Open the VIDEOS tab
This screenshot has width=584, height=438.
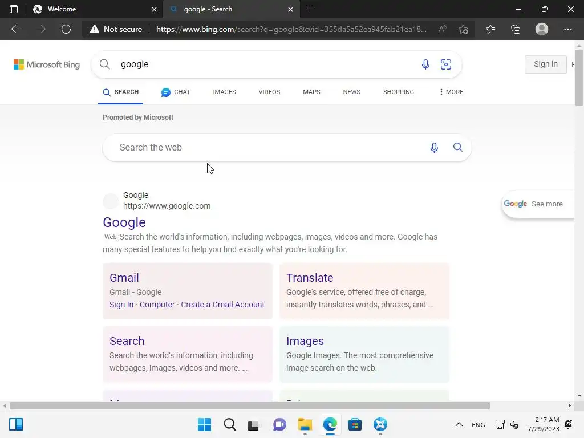pos(269,92)
